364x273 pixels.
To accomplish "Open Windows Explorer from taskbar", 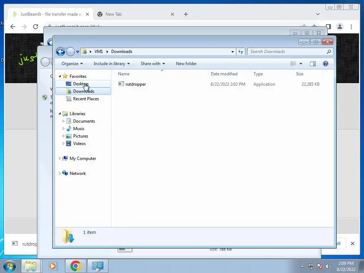I will (x=31, y=266).
